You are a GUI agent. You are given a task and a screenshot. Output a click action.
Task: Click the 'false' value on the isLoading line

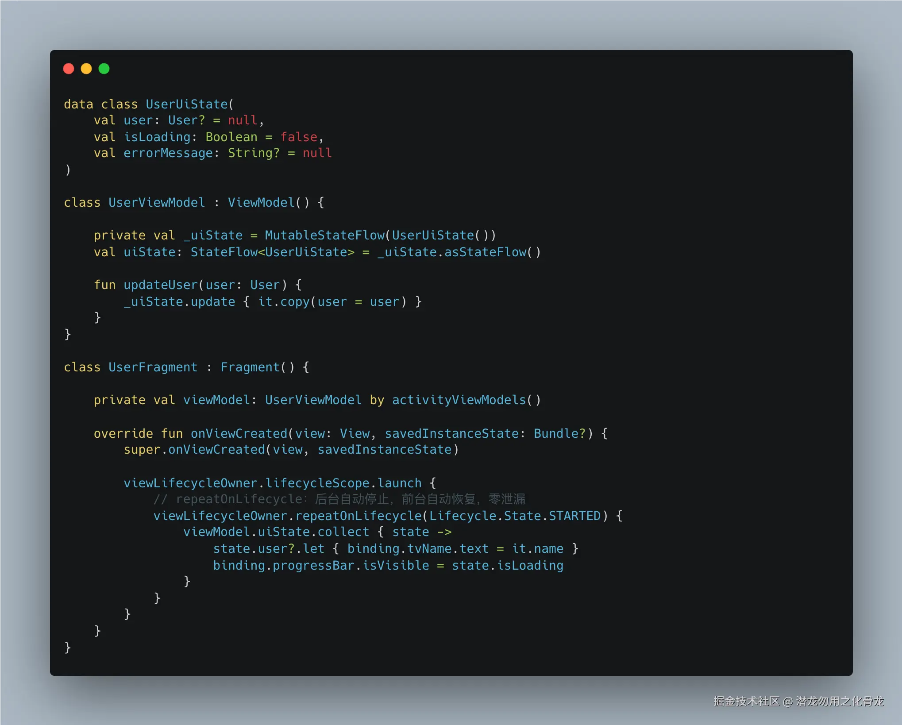(x=299, y=137)
